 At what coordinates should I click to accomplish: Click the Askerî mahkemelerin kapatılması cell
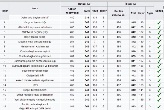click(x=35, y=80)
